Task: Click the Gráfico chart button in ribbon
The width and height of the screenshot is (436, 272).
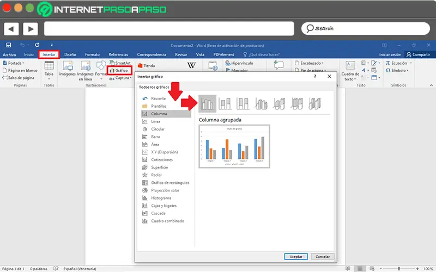Action: pyautogui.click(x=119, y=71)
